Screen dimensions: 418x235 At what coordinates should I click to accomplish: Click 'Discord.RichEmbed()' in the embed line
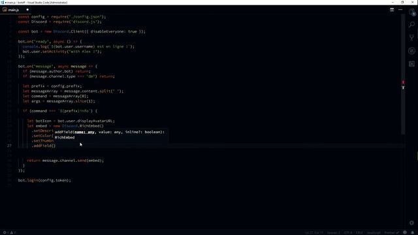83,126
